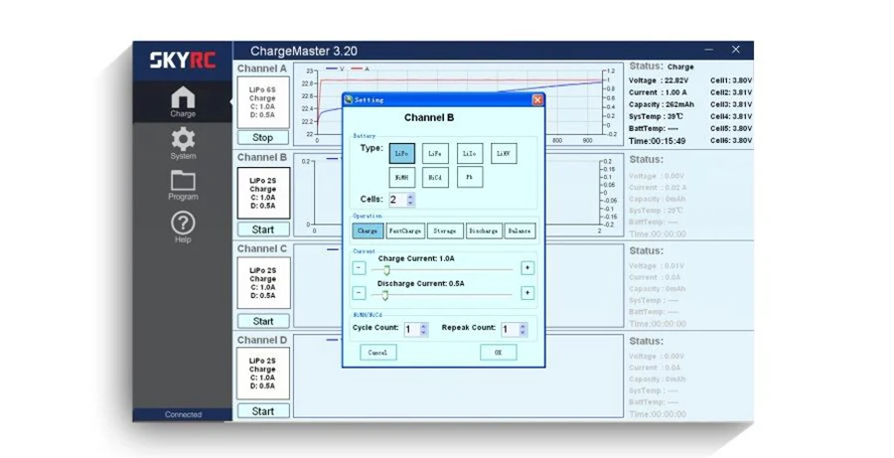
Task: Click the Capacity : 262mAh reading
Action: (662, 104)
